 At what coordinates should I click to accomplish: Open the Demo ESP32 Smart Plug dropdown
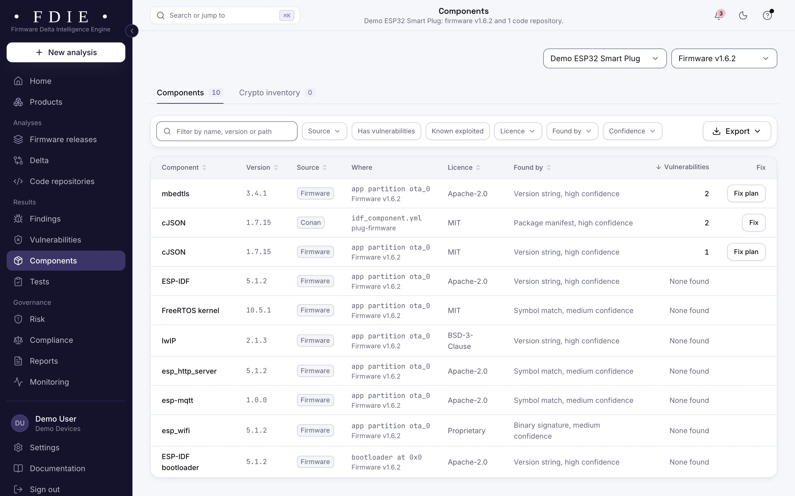(x=605, y=58)
